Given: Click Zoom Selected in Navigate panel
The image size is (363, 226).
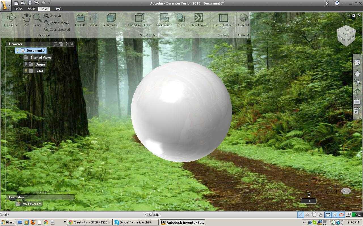Looking at the screenshot, I should 57,30.
